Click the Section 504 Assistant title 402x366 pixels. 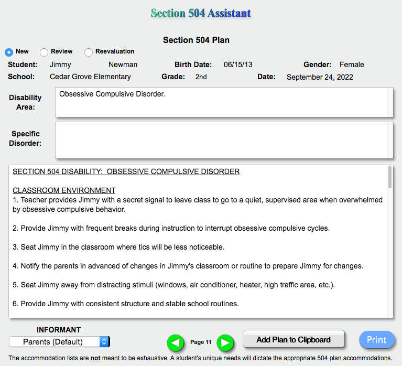pos(201,13)
